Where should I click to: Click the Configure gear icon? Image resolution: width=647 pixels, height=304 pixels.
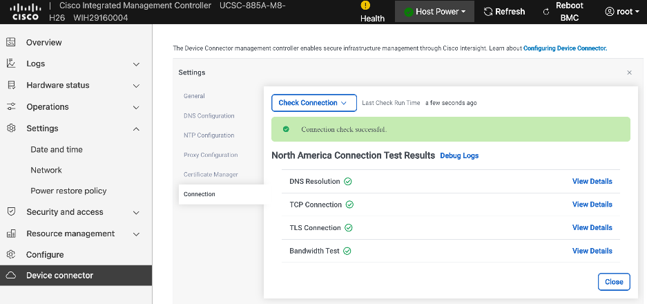coord(11,254)
